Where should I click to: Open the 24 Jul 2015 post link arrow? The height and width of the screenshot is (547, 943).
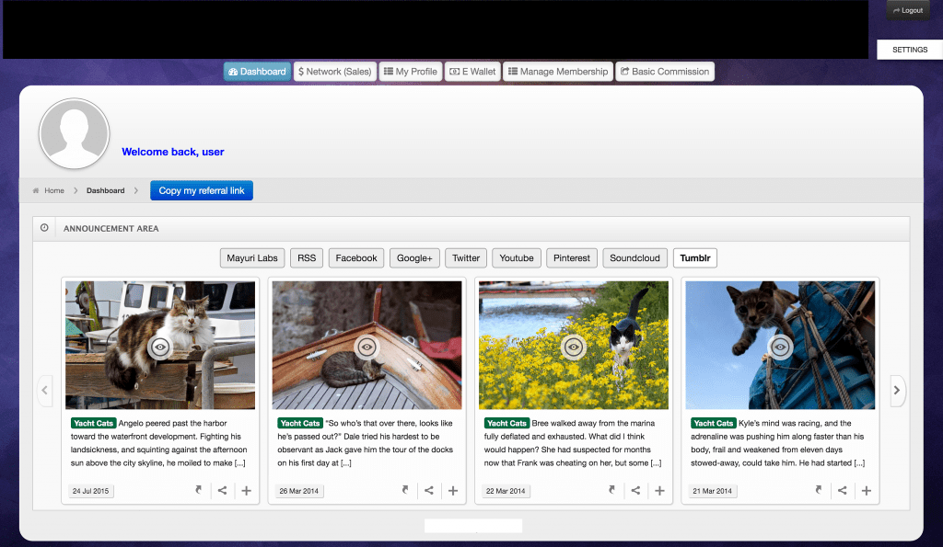[199, 490]
